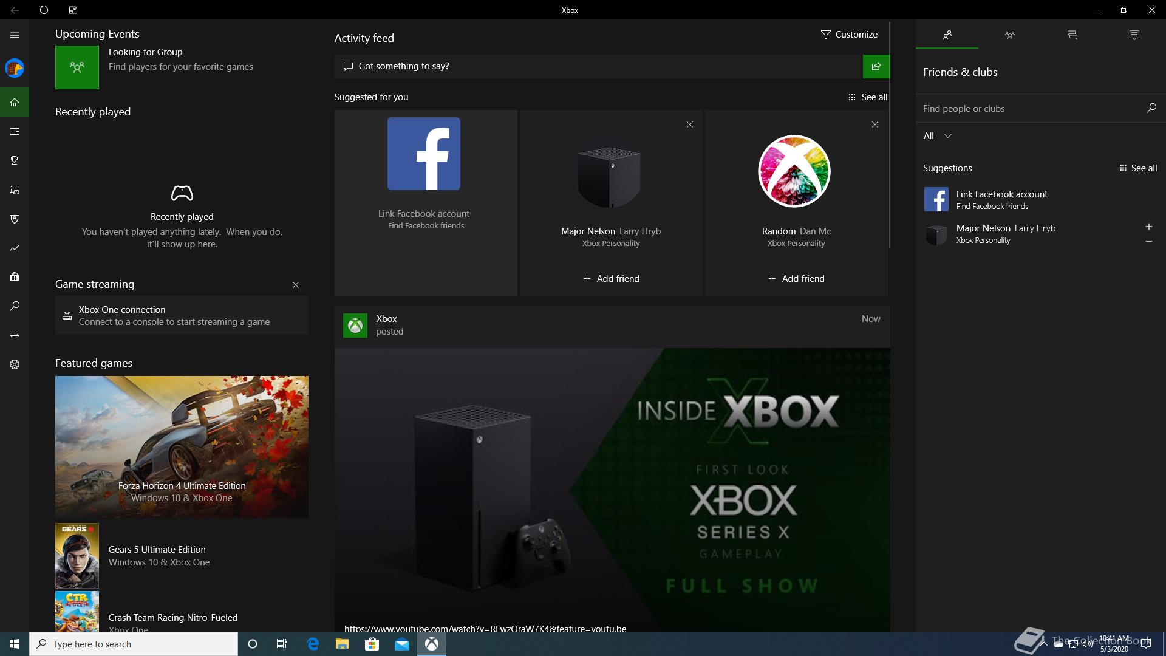
Task: Open Crash Team Racing Nitro-Fueled entry
Action: tap(182, 612)
